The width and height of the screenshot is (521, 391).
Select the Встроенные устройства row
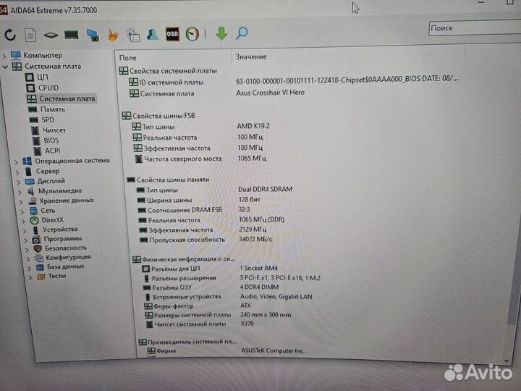pos(228,297)
